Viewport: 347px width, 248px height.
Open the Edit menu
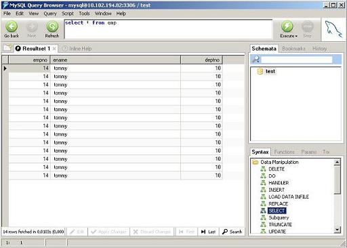pos(20,14)
